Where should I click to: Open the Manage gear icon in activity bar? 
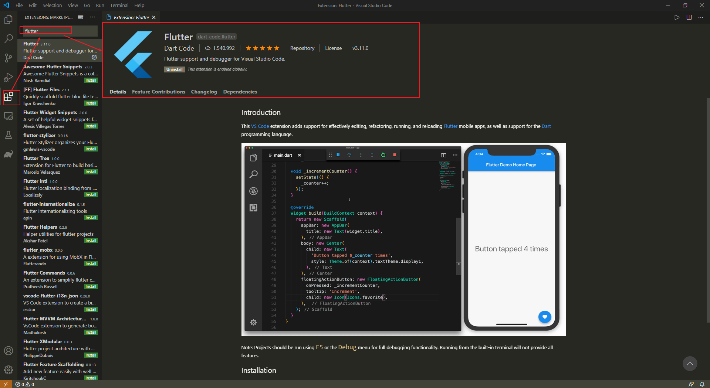coord(9,370)
